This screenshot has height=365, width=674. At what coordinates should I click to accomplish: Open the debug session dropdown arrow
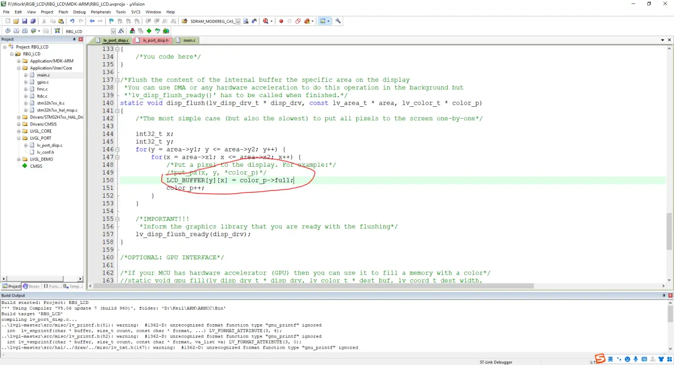tap(271, 21)
